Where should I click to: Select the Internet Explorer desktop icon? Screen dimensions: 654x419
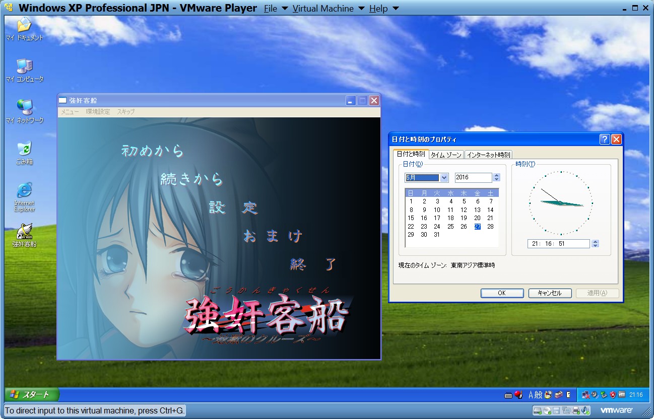click(24, 197)
